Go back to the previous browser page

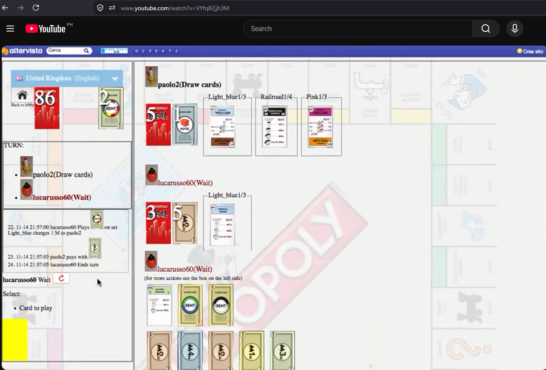[x=6, y=8]
